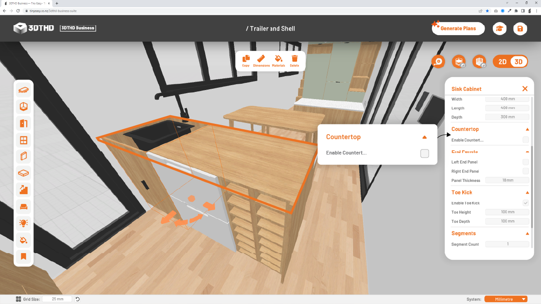Show Dimensions for the selected object
This screenshot has height=304, width=541.
(261, 60)
